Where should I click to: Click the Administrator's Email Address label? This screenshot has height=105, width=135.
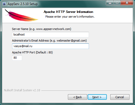point(49,41)
